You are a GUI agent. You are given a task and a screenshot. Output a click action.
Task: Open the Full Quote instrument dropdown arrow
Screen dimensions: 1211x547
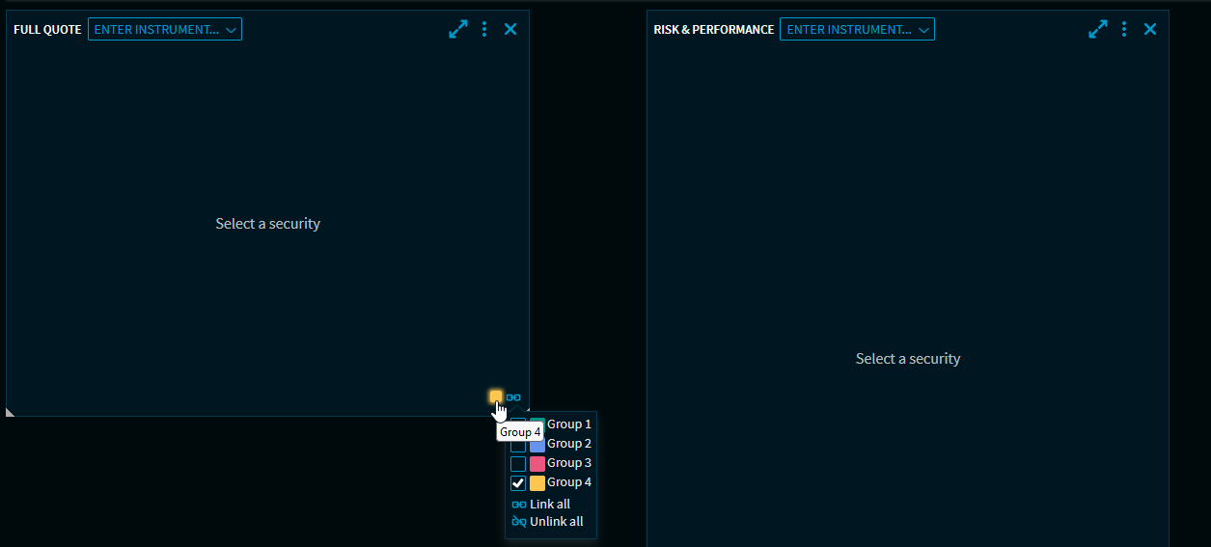pyautogui.click(x=232, y=30)
